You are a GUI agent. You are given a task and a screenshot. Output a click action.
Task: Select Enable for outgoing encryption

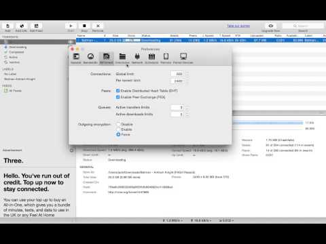click(118, 129)
